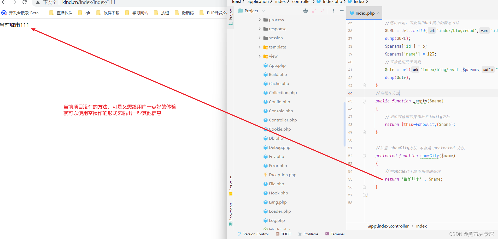Select Error.php file
The height and width of the screenshot is (239, 498).
pyautogui.click(x=275, y=166)
